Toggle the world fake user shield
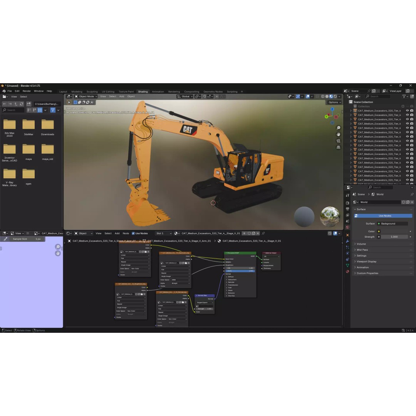The width and height of the screenshot is (416, 416). [404, 202]
